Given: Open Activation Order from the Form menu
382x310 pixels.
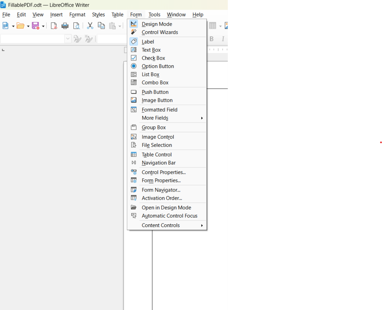Looking at the screenshot, I should pos(167,198).
